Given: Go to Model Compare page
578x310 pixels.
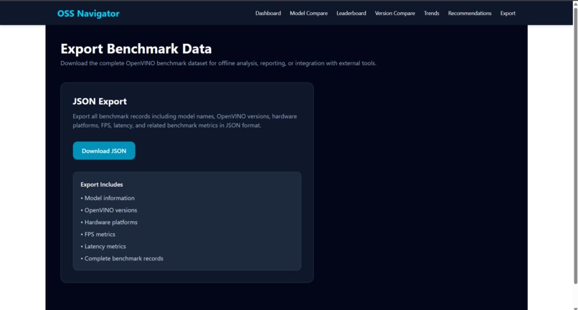Looking at the screenshot, I should 308,14.
